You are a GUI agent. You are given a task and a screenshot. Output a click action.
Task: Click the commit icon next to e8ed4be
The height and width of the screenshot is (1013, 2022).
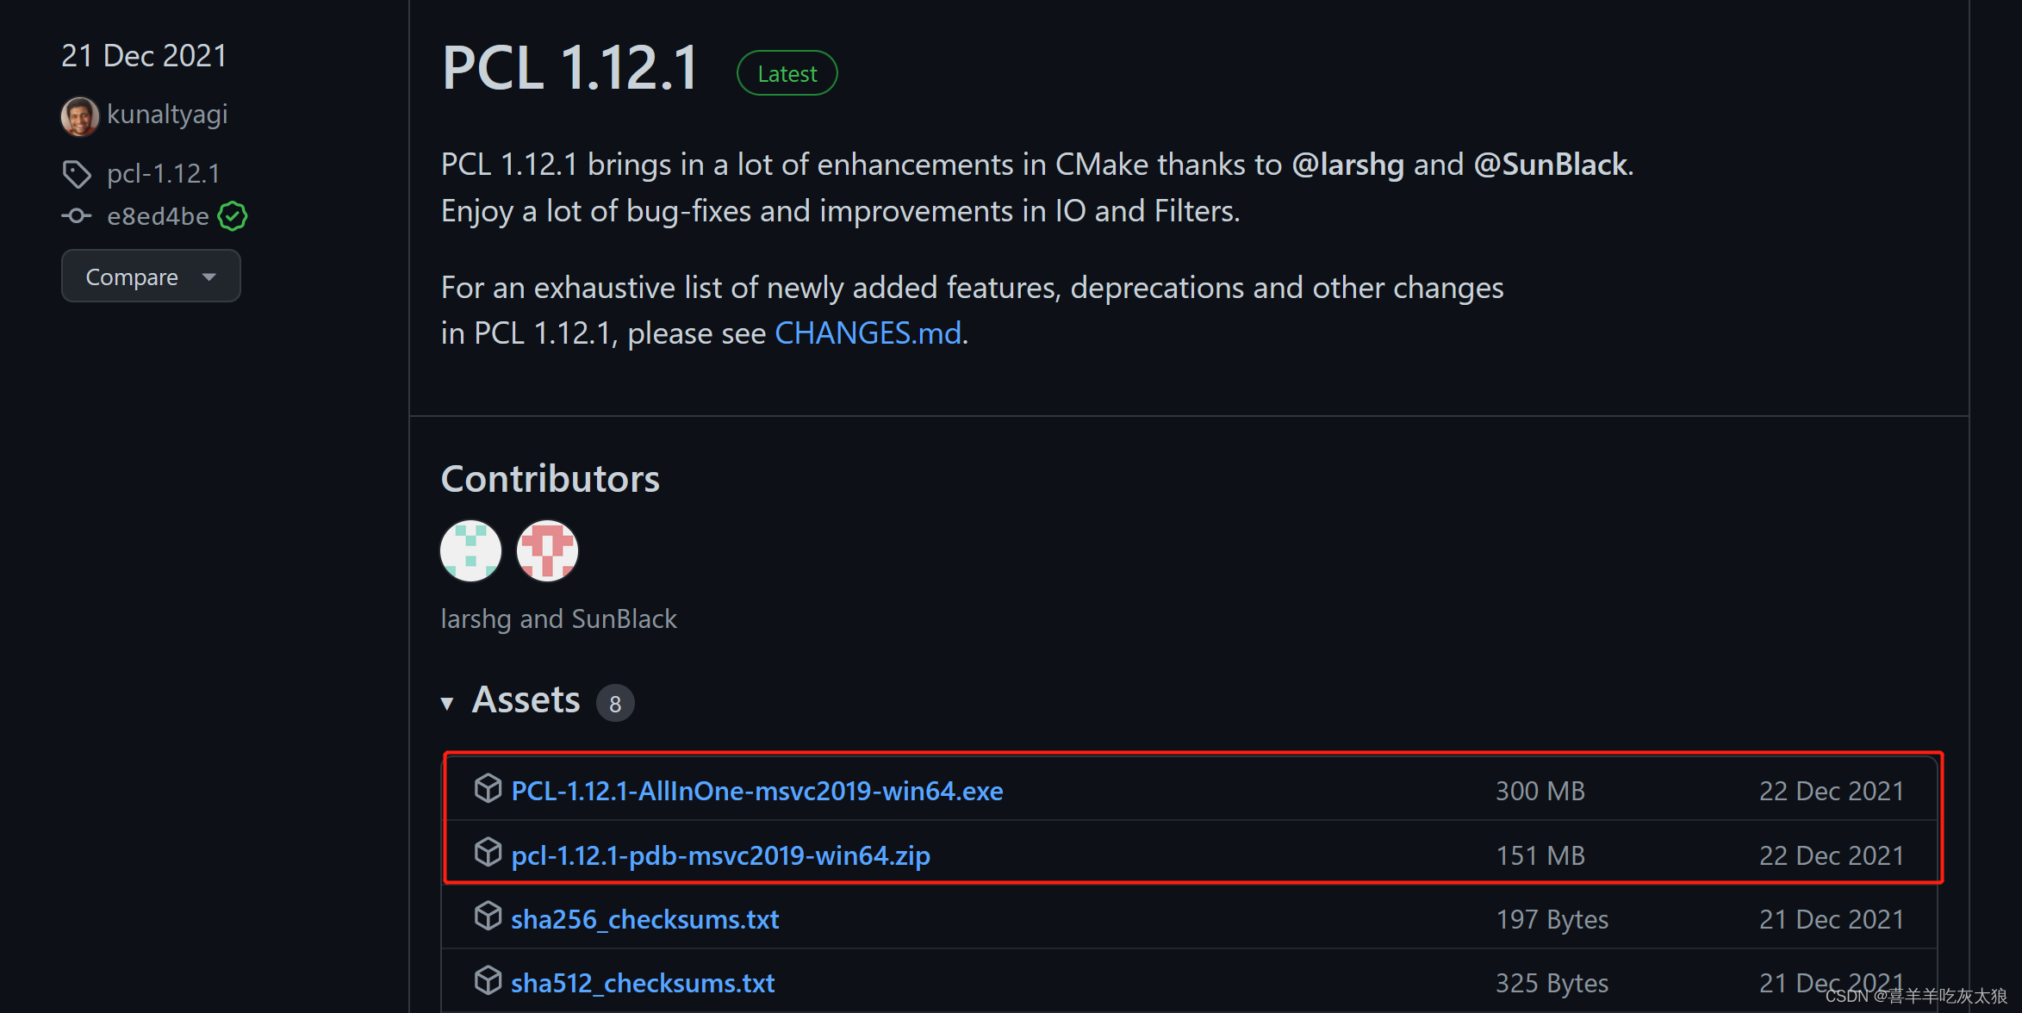77,216
